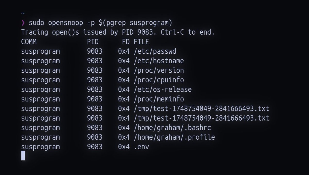Screen dimensions: 309x175
Task: Click the word sudo in the command
Action: (36, 23)
